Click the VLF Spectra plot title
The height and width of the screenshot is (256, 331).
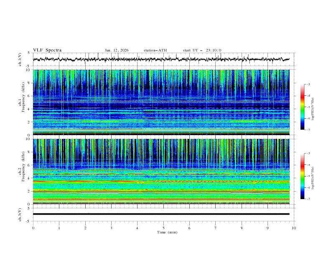(47, 50)
